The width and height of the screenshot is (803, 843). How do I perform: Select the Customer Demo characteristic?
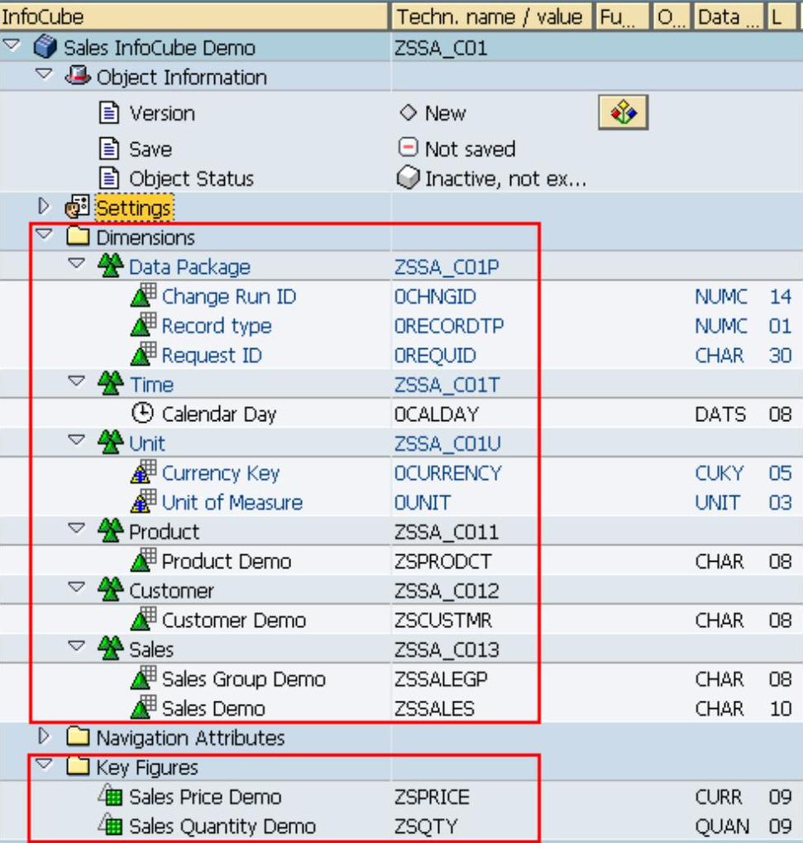233,620
